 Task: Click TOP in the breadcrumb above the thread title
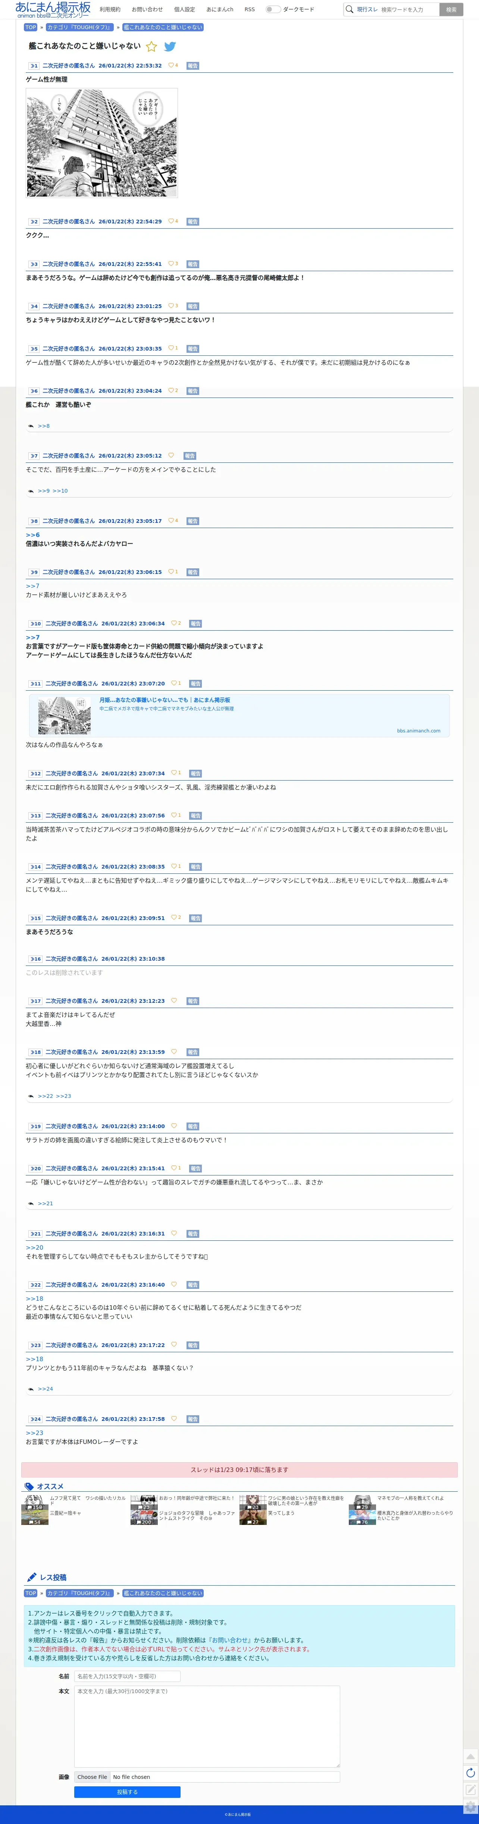click(31, 28)
